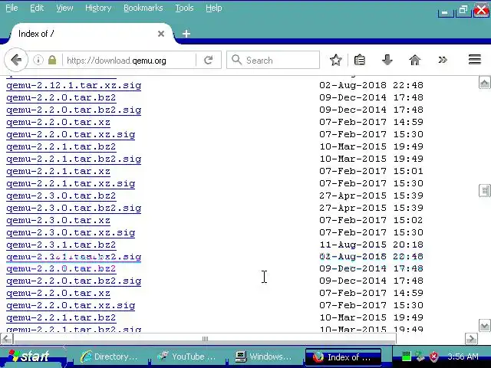Open the Bookmarks menu
The image size is (491, 368).
click(x=143, y=8)
